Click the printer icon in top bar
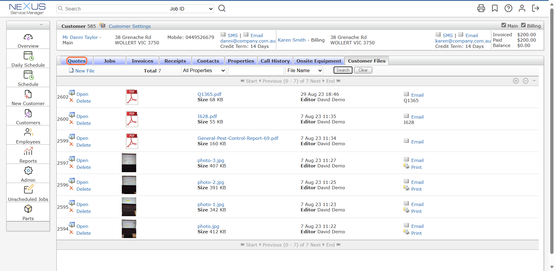 tap(481, 8)
